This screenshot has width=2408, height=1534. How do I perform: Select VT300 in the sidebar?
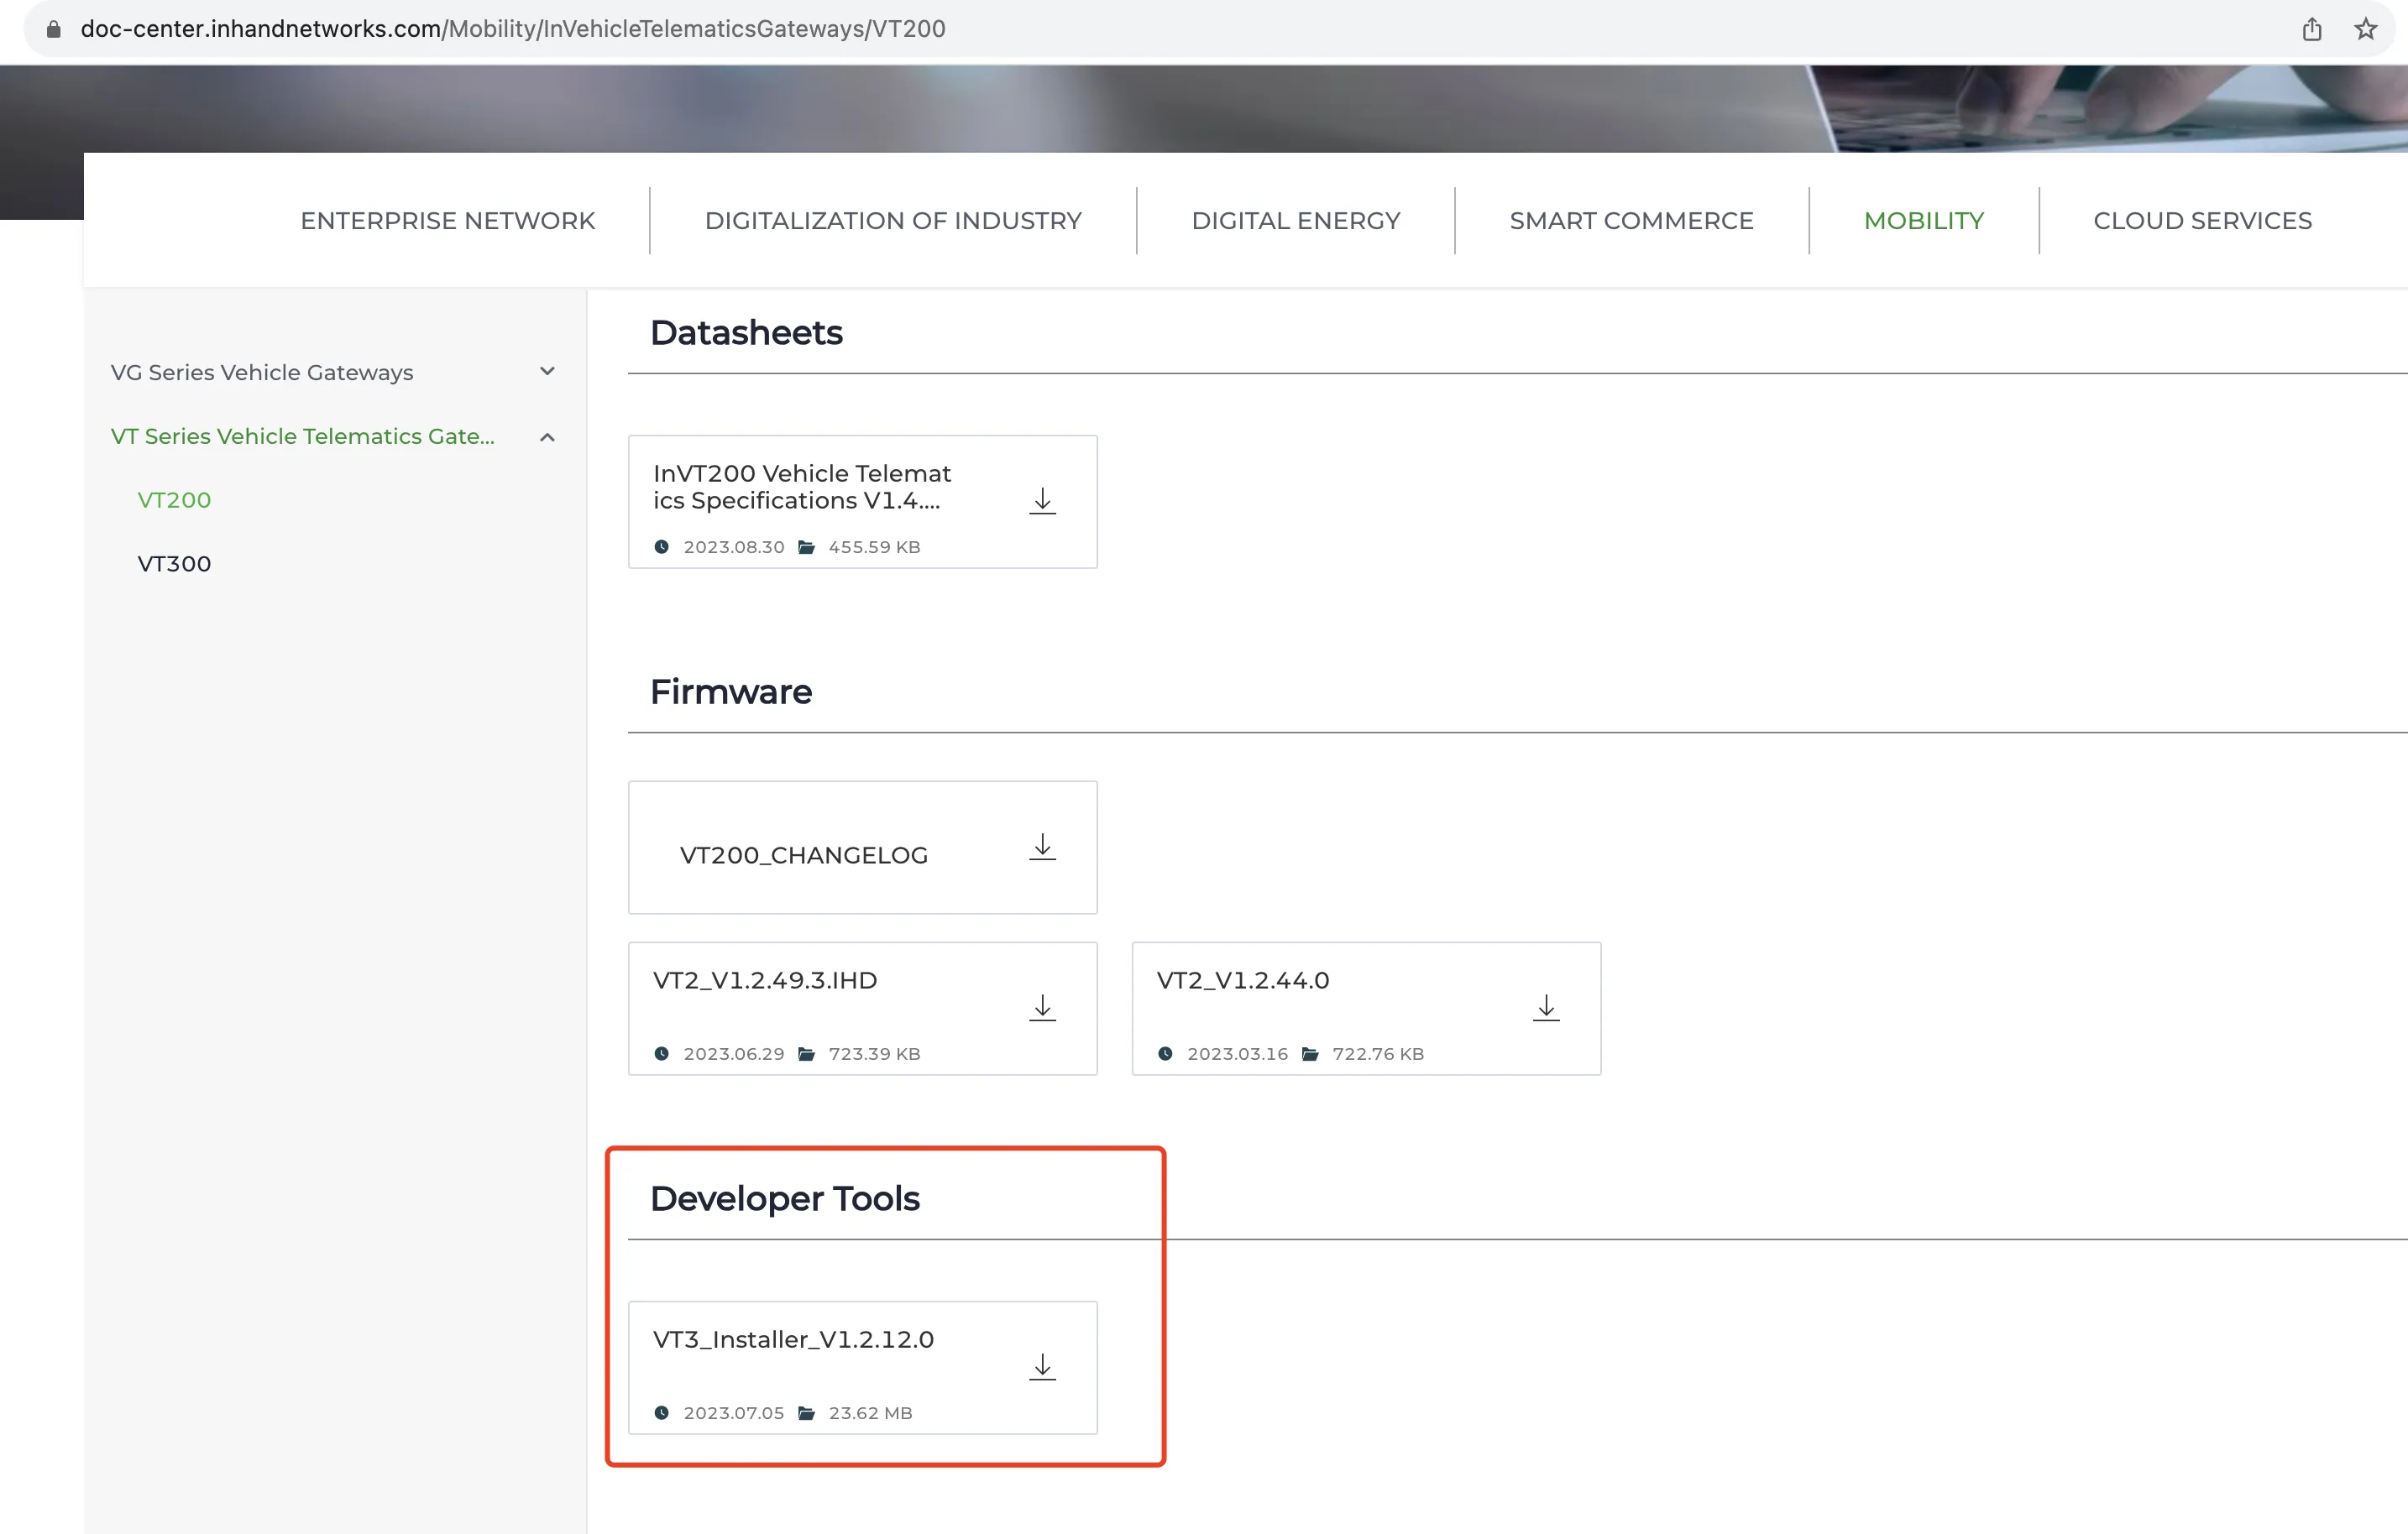174,564
